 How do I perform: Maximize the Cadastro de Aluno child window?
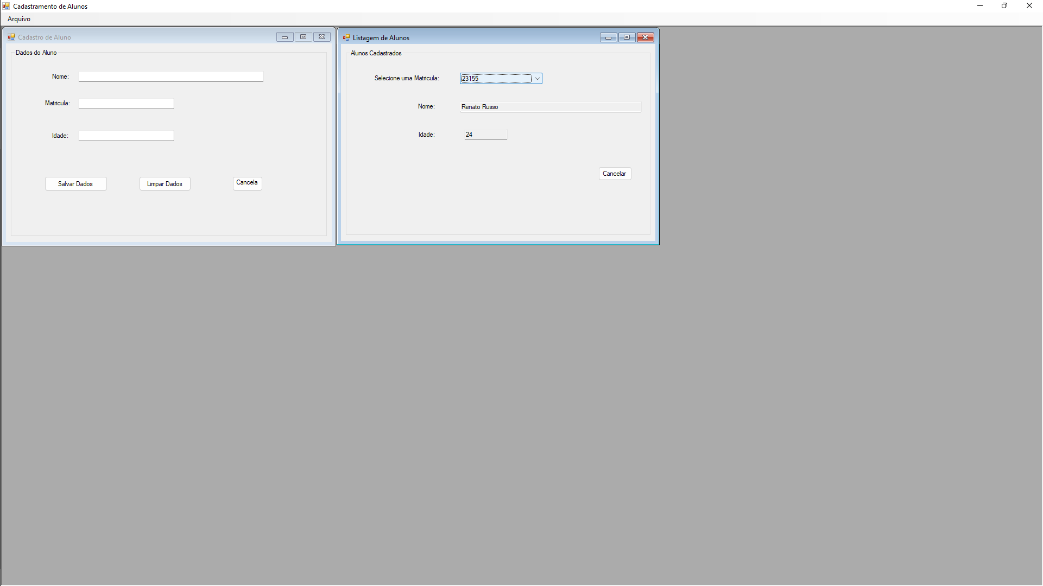[303, 37]
